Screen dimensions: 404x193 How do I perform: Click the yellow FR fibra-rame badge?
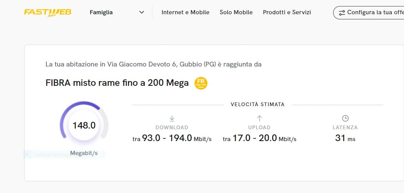coord(201,83)
